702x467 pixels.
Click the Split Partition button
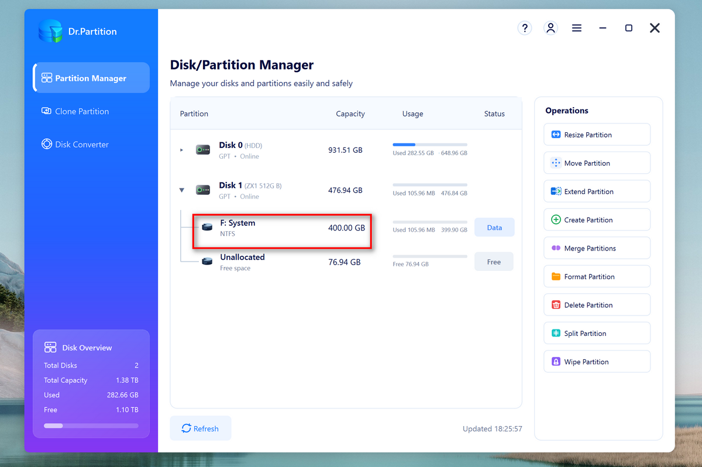(597, 334)
